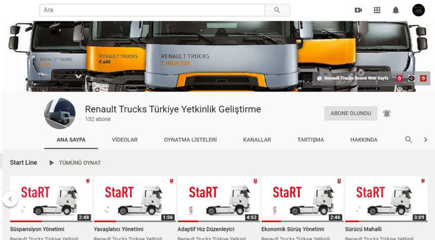Open Renault Trucks Resmi Web Sayfa link
This screenshot has width=435, height=240.
tap(353, 79)
